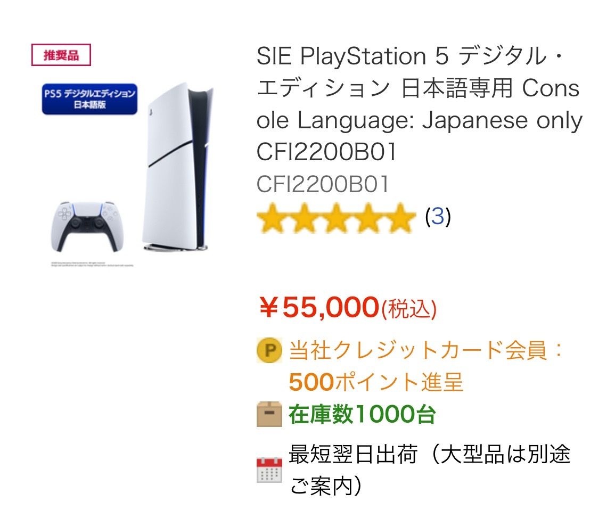
Task: Click the red ¥55,000 price
Action: (318, 307)
